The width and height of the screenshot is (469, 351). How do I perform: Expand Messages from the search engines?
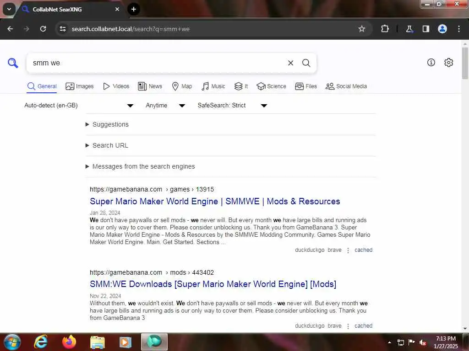click(140, 166)
